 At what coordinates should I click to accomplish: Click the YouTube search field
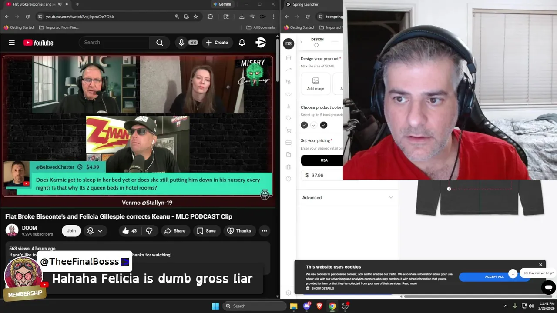pyautogui.click(x=114, y=43)
